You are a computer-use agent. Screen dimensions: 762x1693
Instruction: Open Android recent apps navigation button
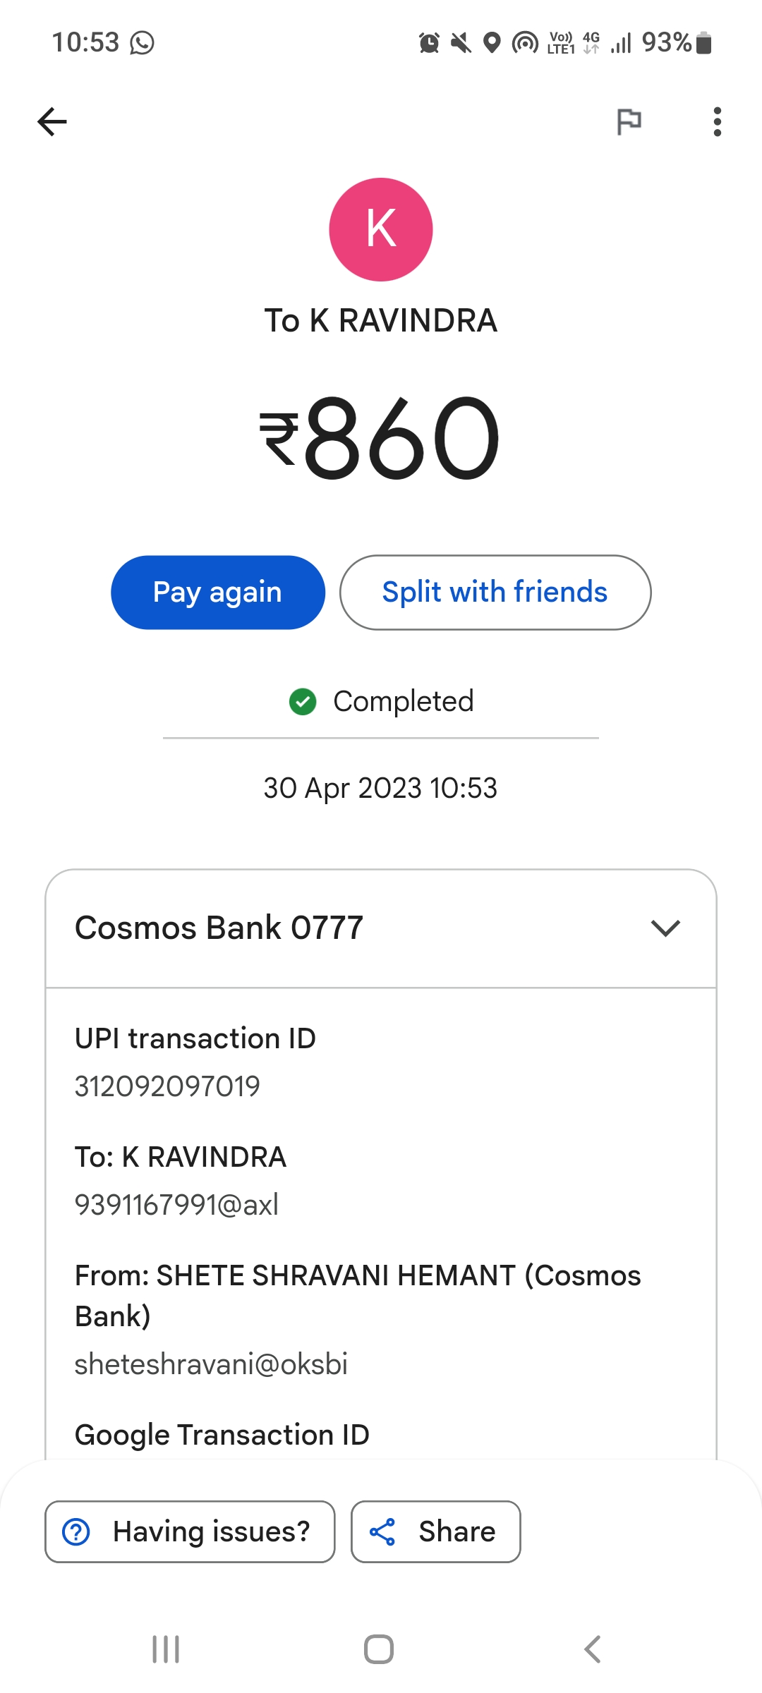point(166,1649)
